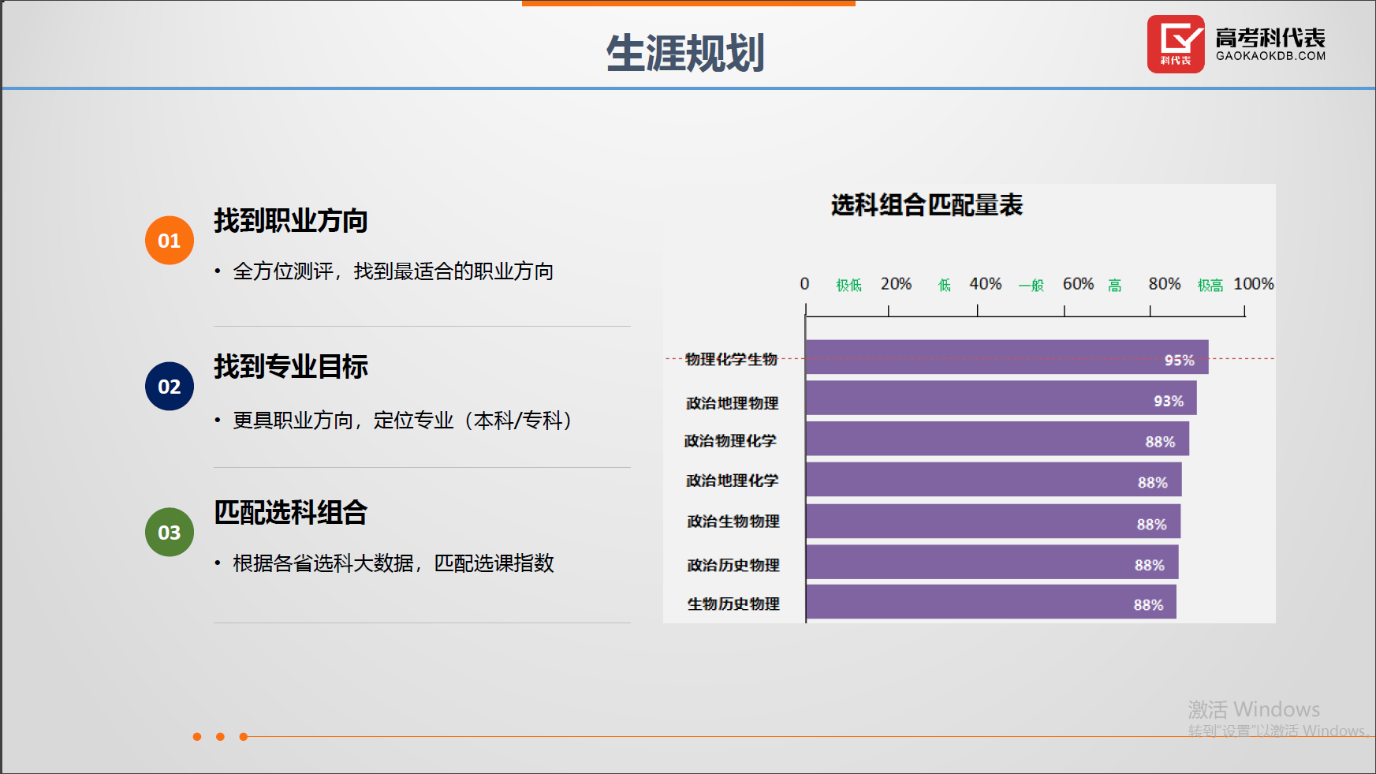
Task: Click the 95% bar for 物理化学生物
Action: (1006, 357)
